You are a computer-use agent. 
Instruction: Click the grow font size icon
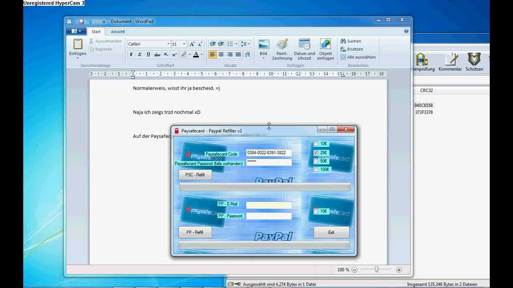[192, 44]
